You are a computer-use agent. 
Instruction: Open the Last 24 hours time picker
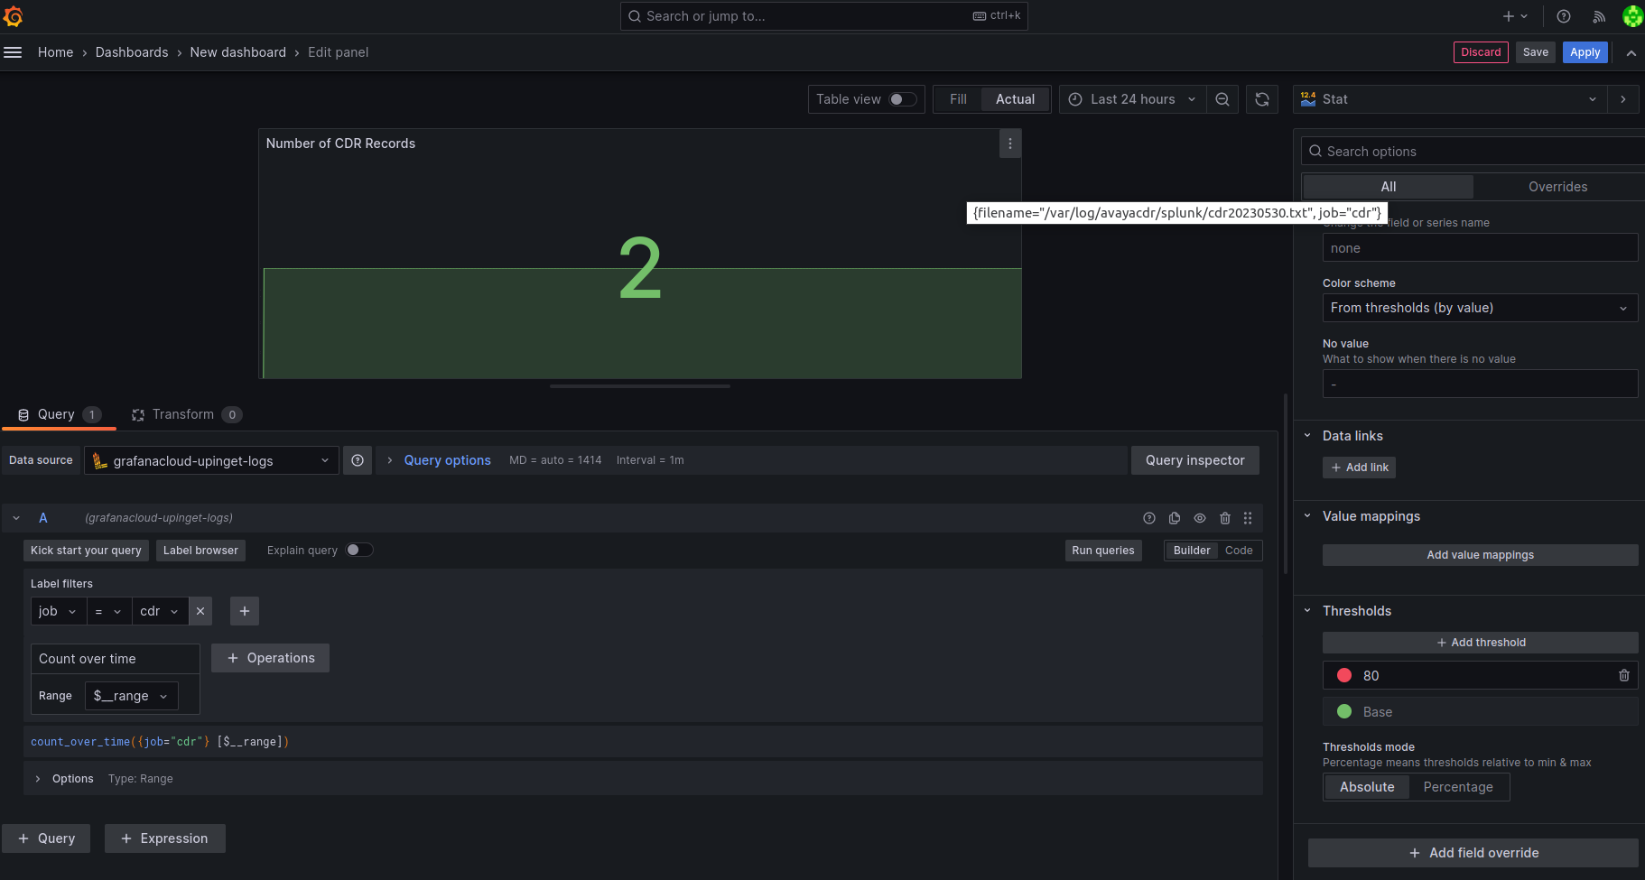(x=1132, y=99)
